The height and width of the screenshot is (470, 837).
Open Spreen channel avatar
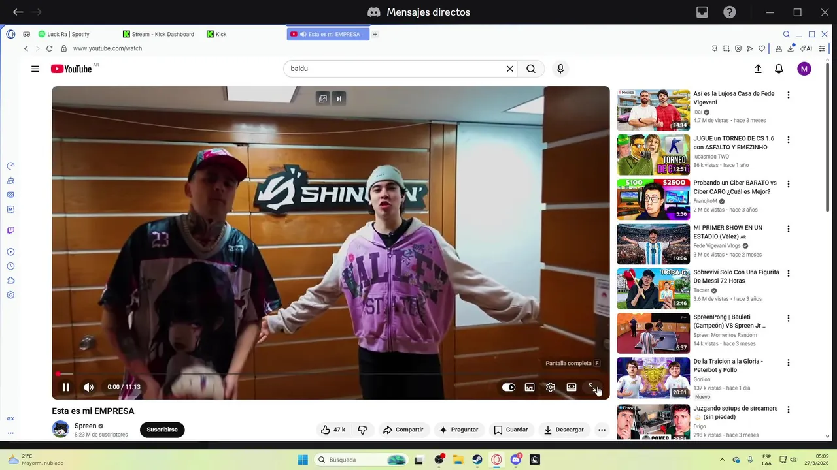pos(61,429)
